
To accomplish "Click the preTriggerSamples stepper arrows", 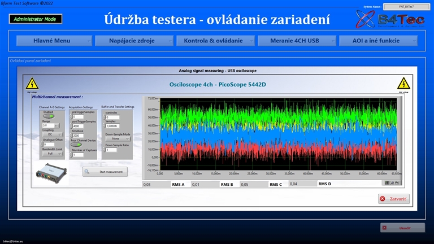I will pyautogui.click(x=71, y=117).
